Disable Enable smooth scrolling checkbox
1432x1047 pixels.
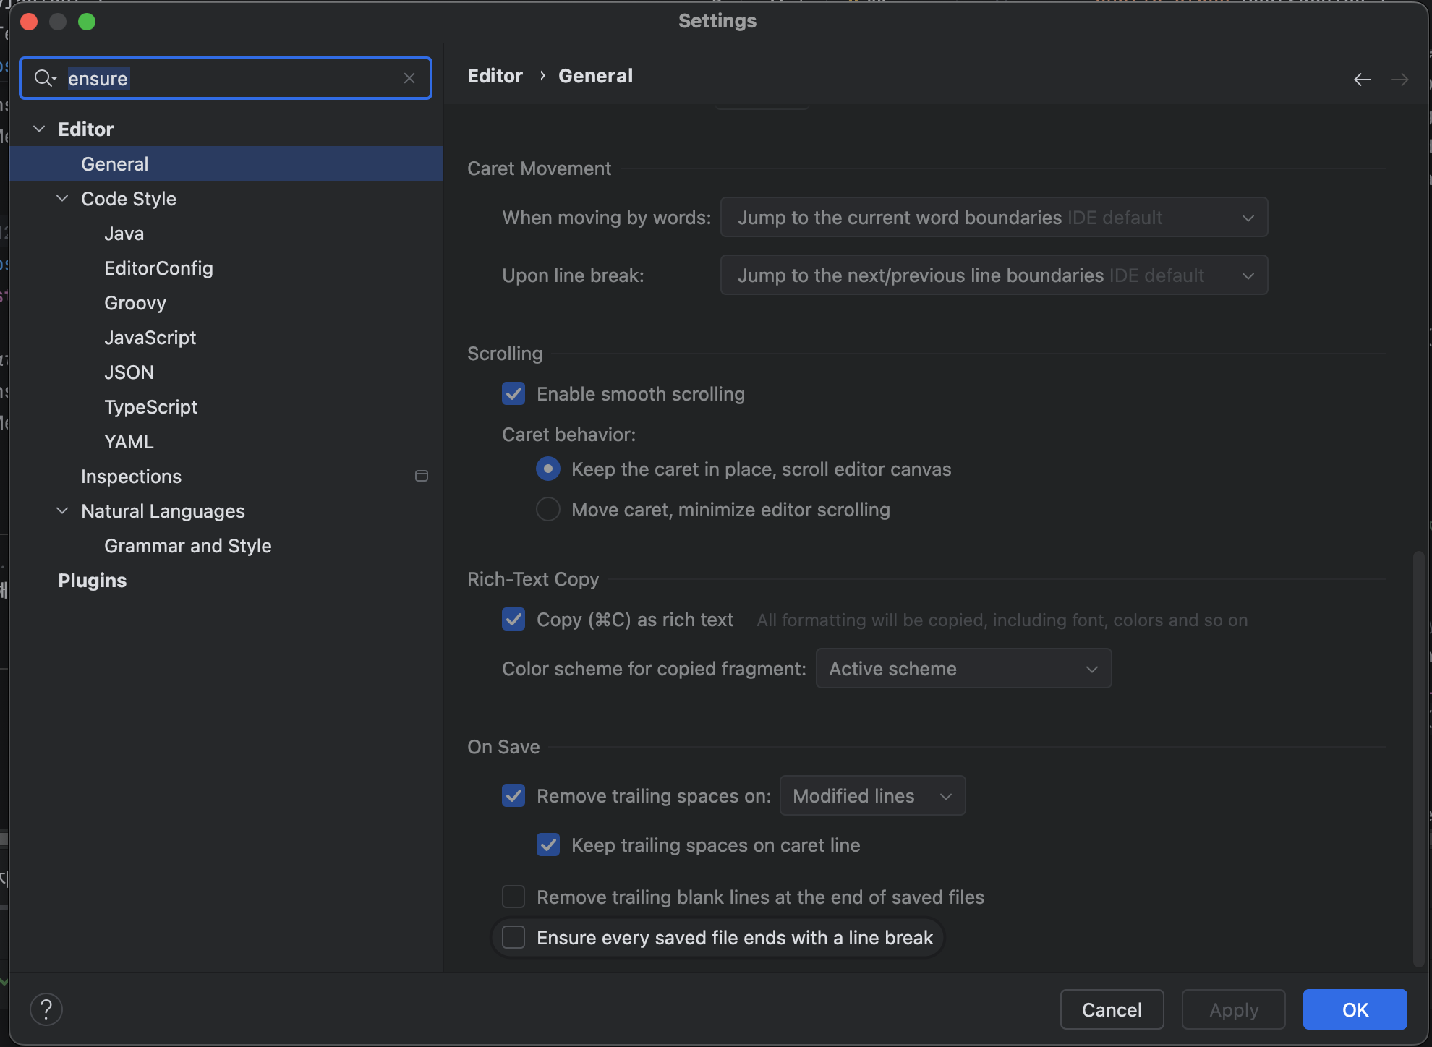coord(513,394)
